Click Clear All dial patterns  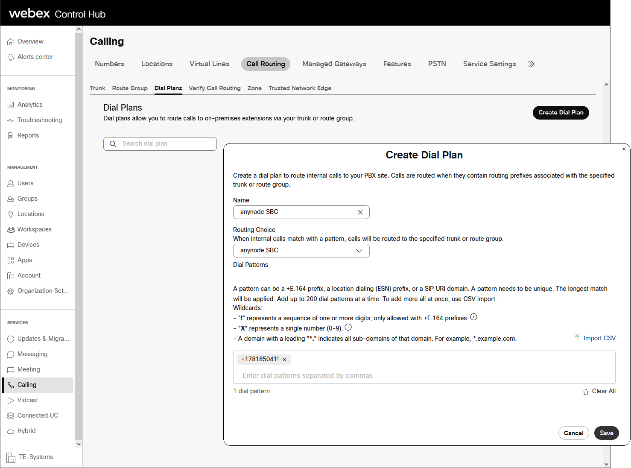coord(599,392)
